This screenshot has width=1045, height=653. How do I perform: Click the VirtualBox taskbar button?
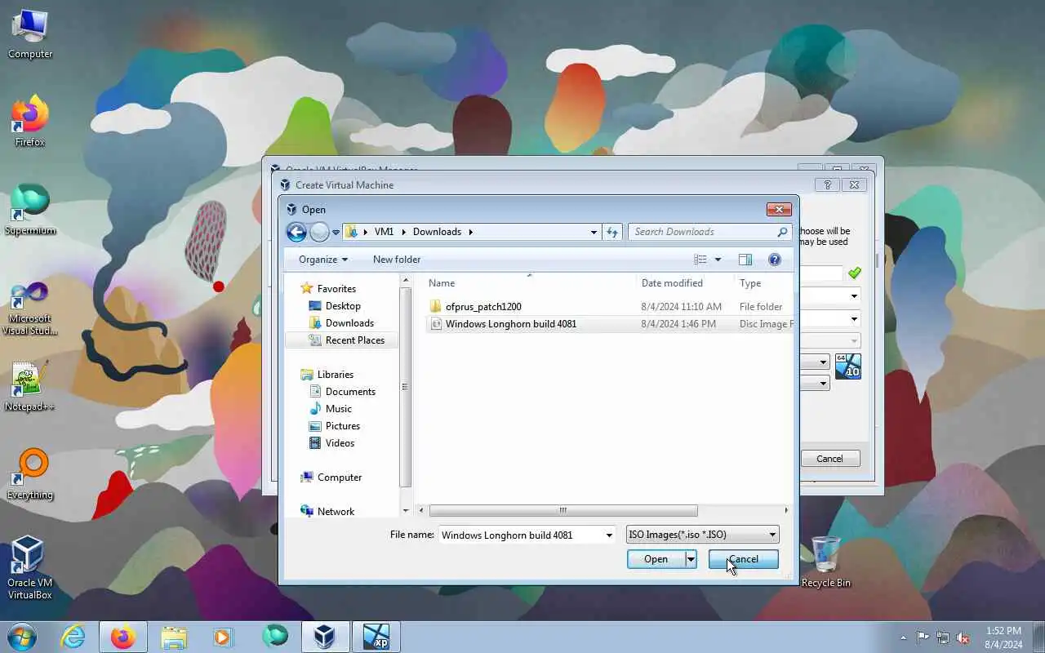click(325, 637)
